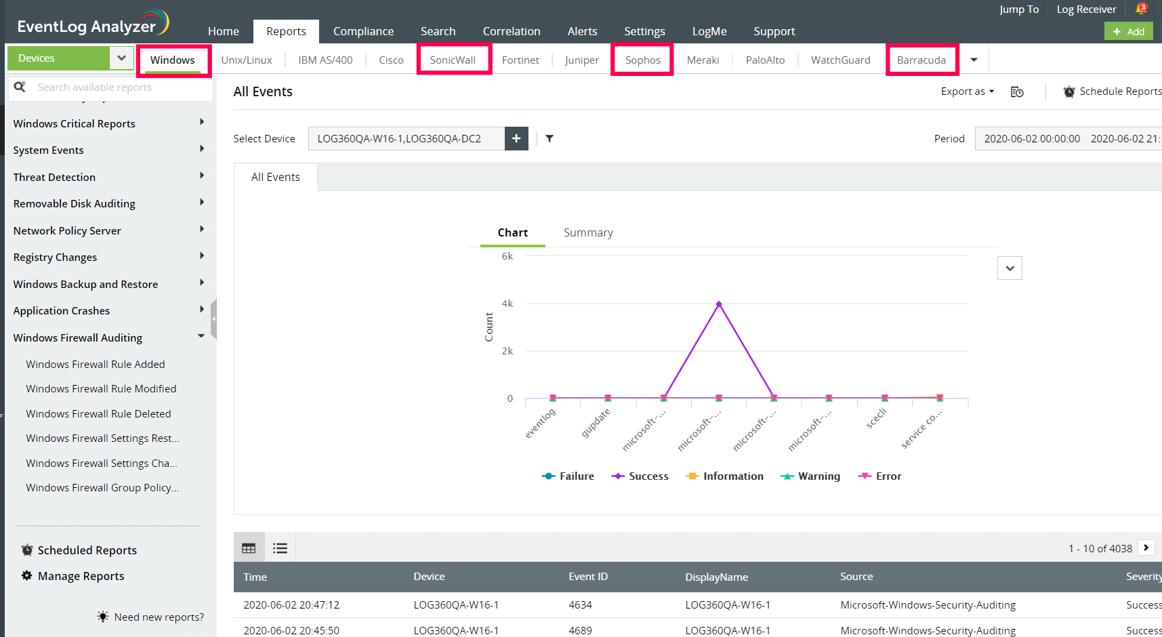This screenshot has height=637, width=1162.
Task: Toggle the Failure series in chart legend
Action: click(568, 476)
